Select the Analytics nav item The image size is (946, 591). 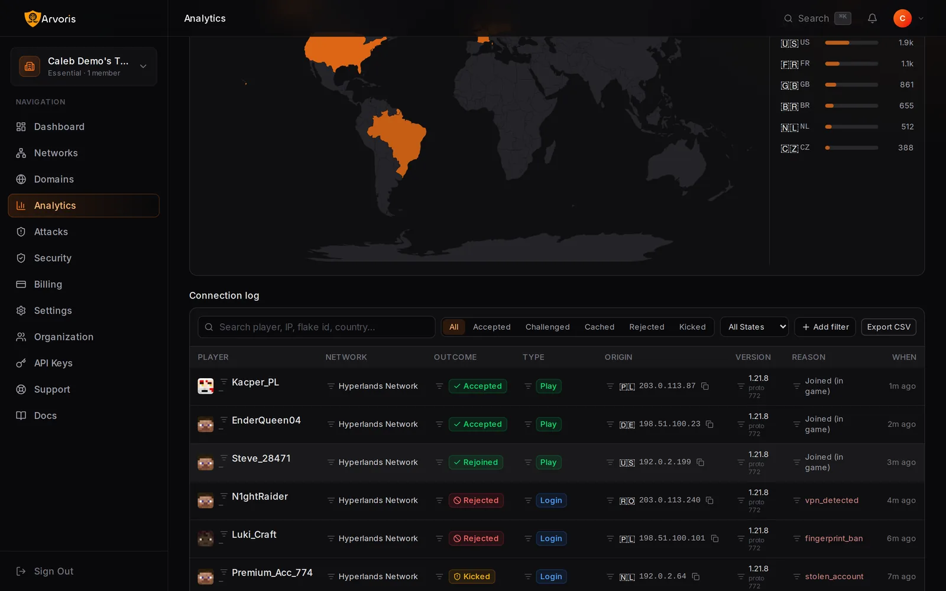[x=83, y=206]
